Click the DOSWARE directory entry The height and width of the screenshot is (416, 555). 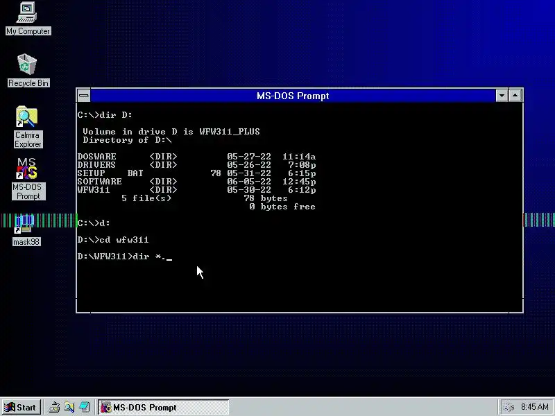click(x=196, y=157)
